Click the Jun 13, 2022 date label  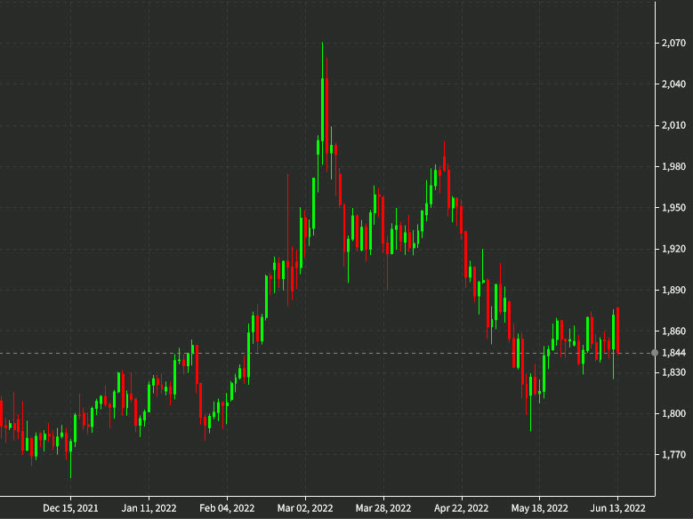tap(618, 508)
